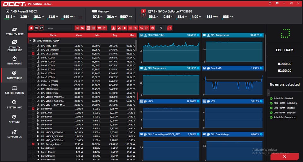Reset min/max values with circular arrow

coord(170,28)
